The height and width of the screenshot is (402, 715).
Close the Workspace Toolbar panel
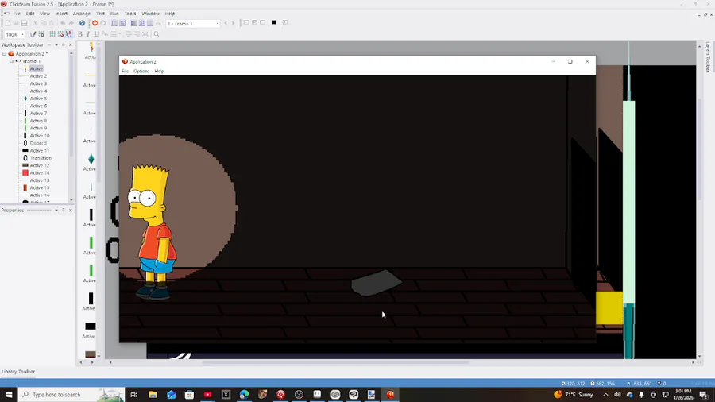point(70,45)
